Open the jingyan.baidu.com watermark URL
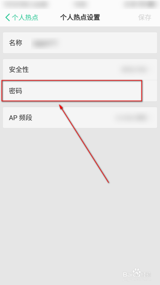This screenshot has height=285, width=160. pos(137,280)
